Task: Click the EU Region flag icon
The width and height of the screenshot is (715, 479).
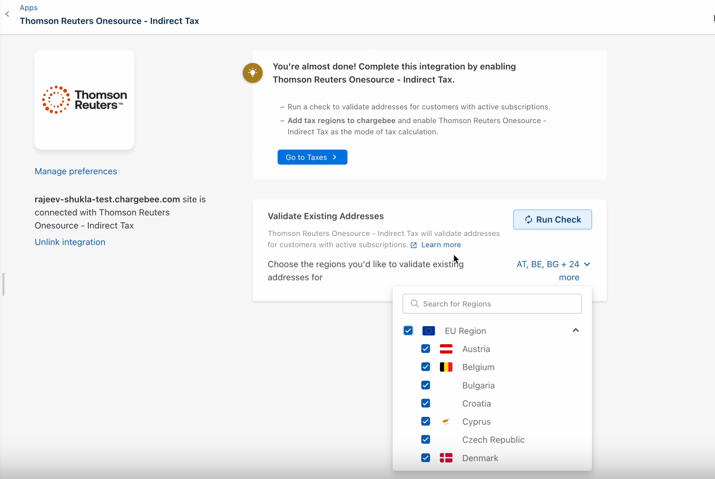Action: [428, 331]
